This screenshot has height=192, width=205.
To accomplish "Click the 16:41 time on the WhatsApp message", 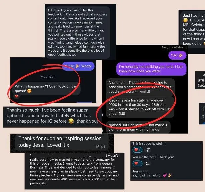I will point(100,147).
